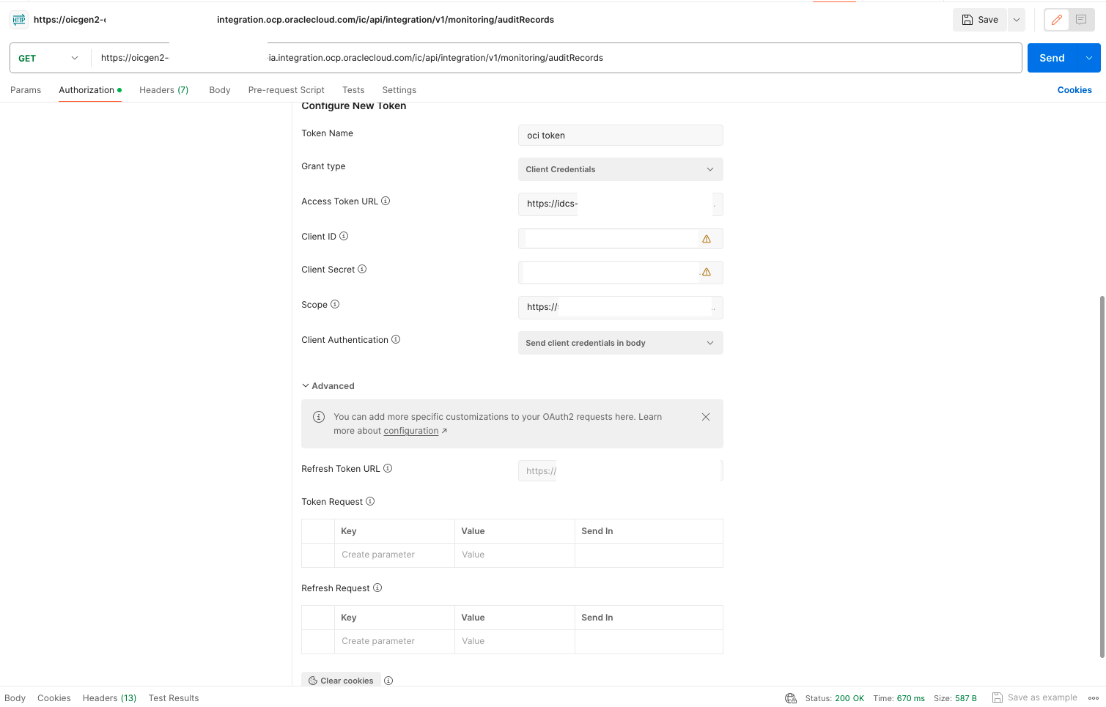Image resolution: width=1106 pixels, height=707 pixels.
Task: Click the warning icon beside Client Secret
Action: pos(706,272)
